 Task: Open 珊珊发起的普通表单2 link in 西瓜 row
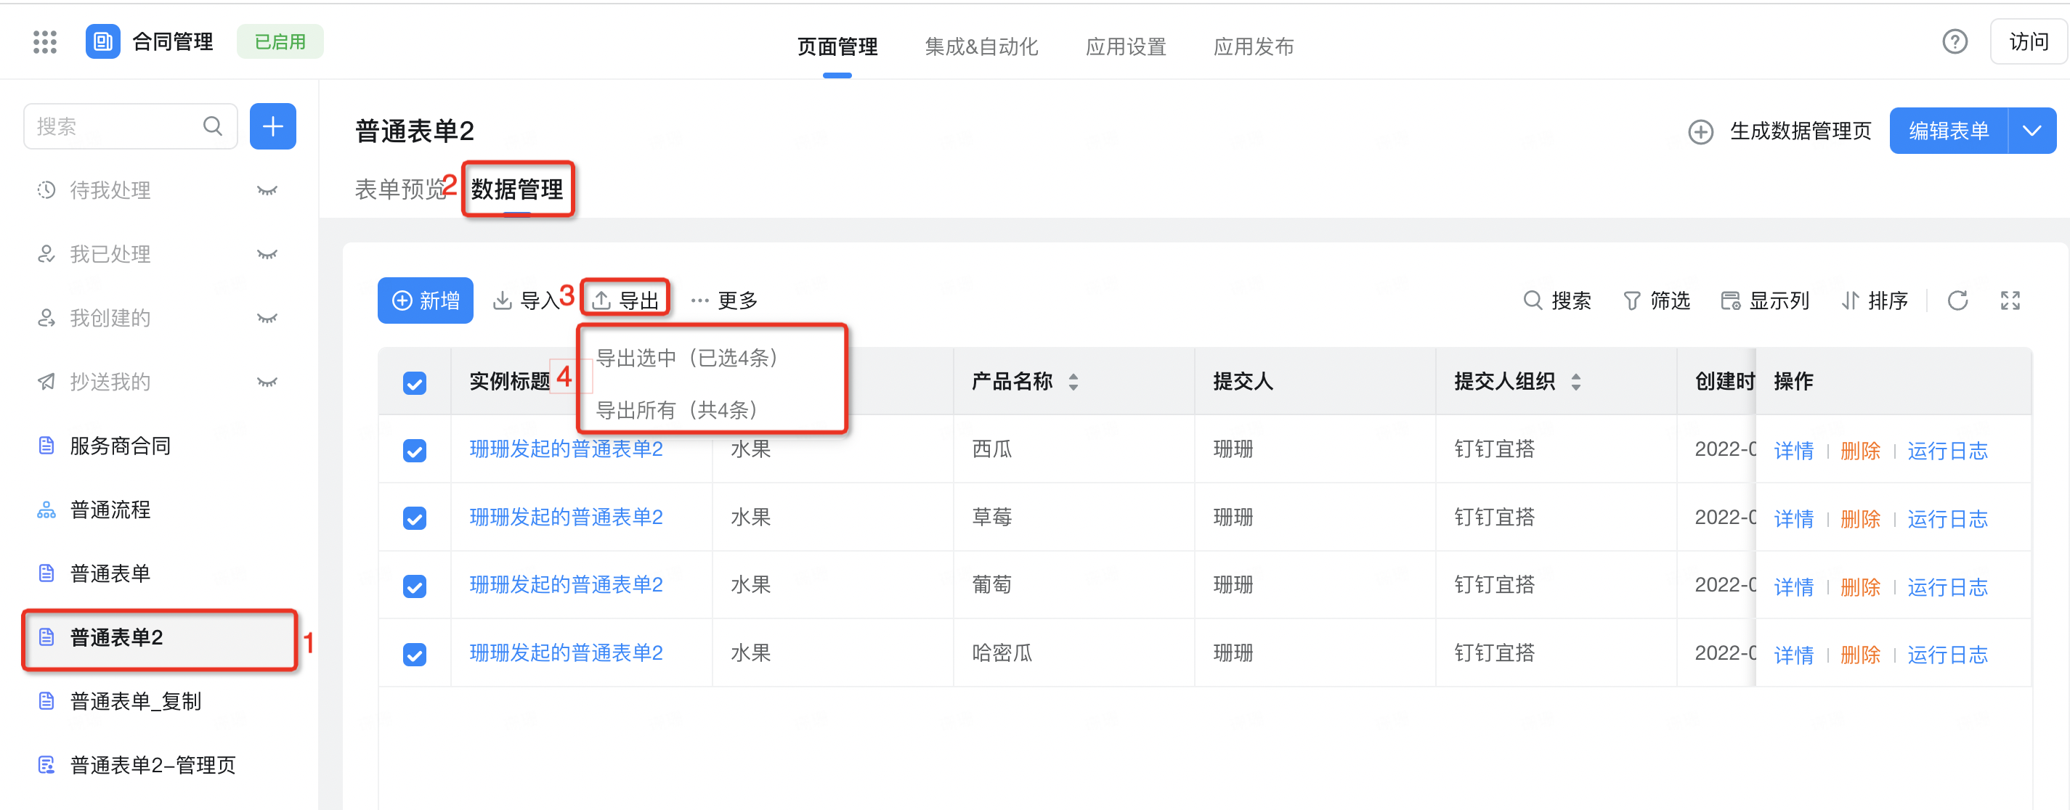pyautogui.click(x=566, y=449)
